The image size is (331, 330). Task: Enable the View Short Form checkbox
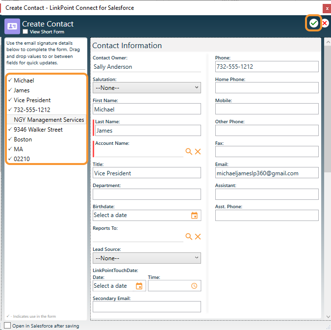point(25,32)
